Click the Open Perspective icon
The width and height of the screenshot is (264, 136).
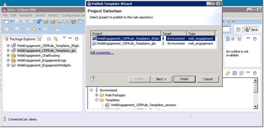click(x=238, y=30)
